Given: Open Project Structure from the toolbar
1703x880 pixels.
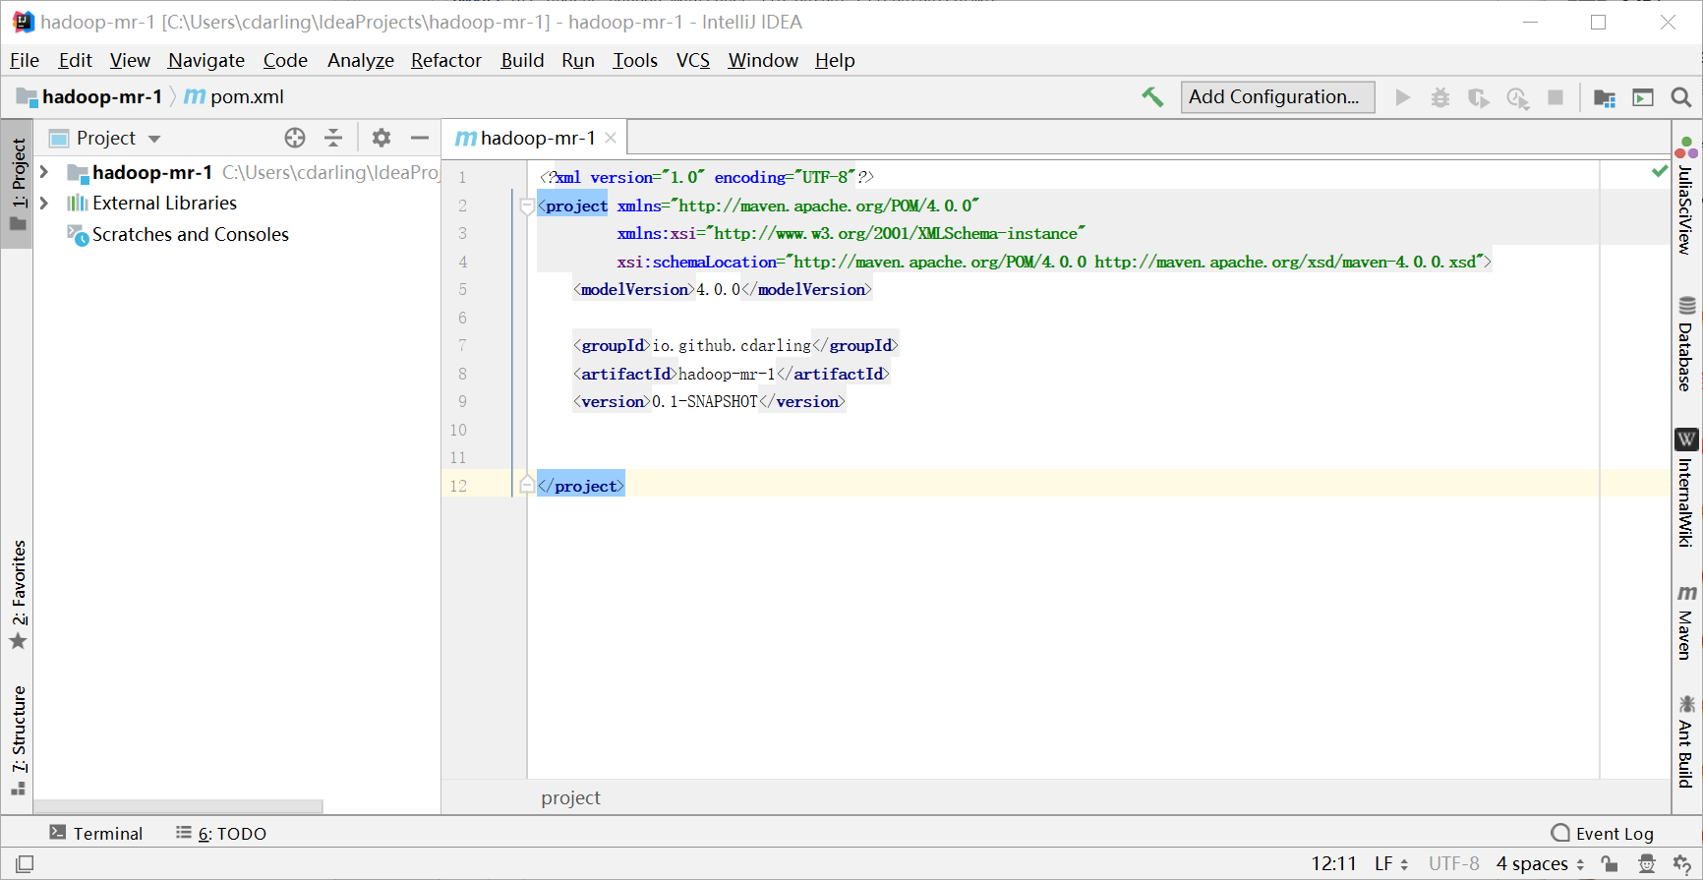Looking at the screenshot, I should (x=1604, y=97).
